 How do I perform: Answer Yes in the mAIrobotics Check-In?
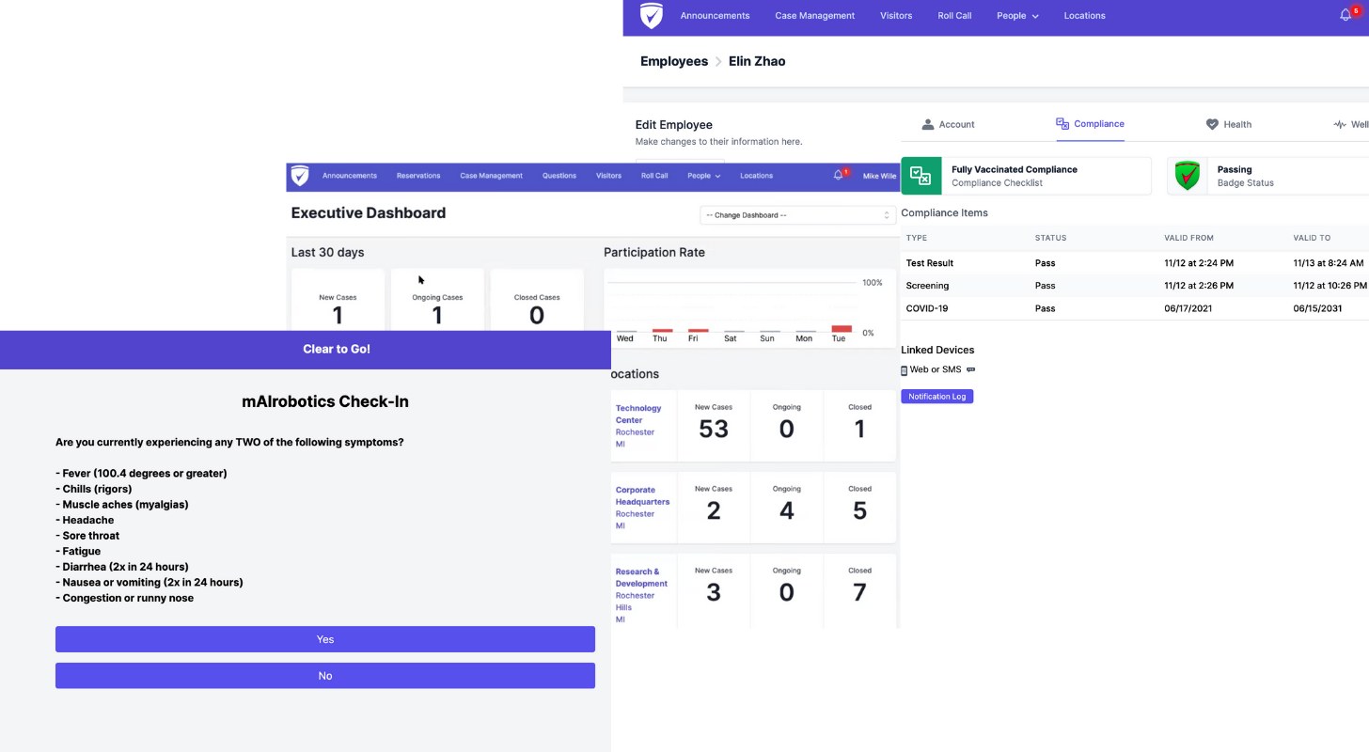pyautogui.click(x=325, y=639)
